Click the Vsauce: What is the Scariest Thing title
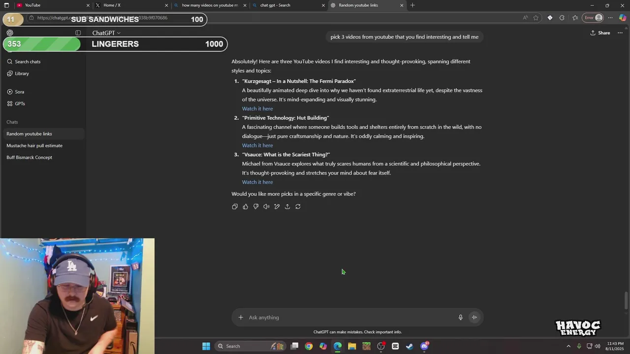This screenshot has height=354, width=630. click(x=286, y=154)
